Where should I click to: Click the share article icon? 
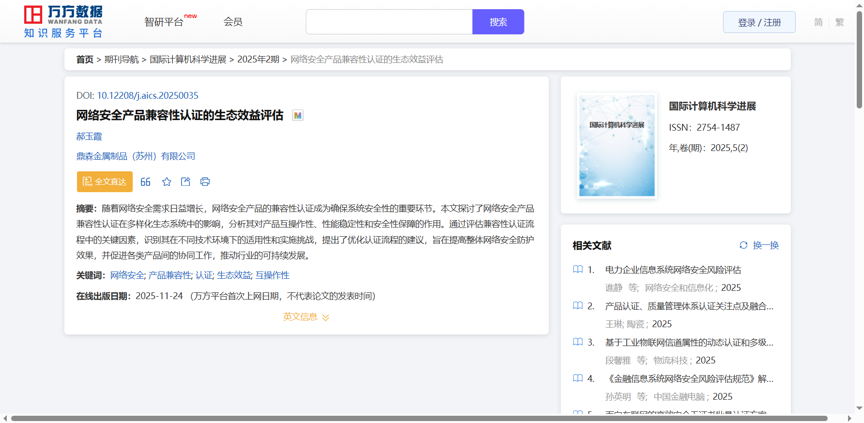pyautogui.click(x=185, y=182)
